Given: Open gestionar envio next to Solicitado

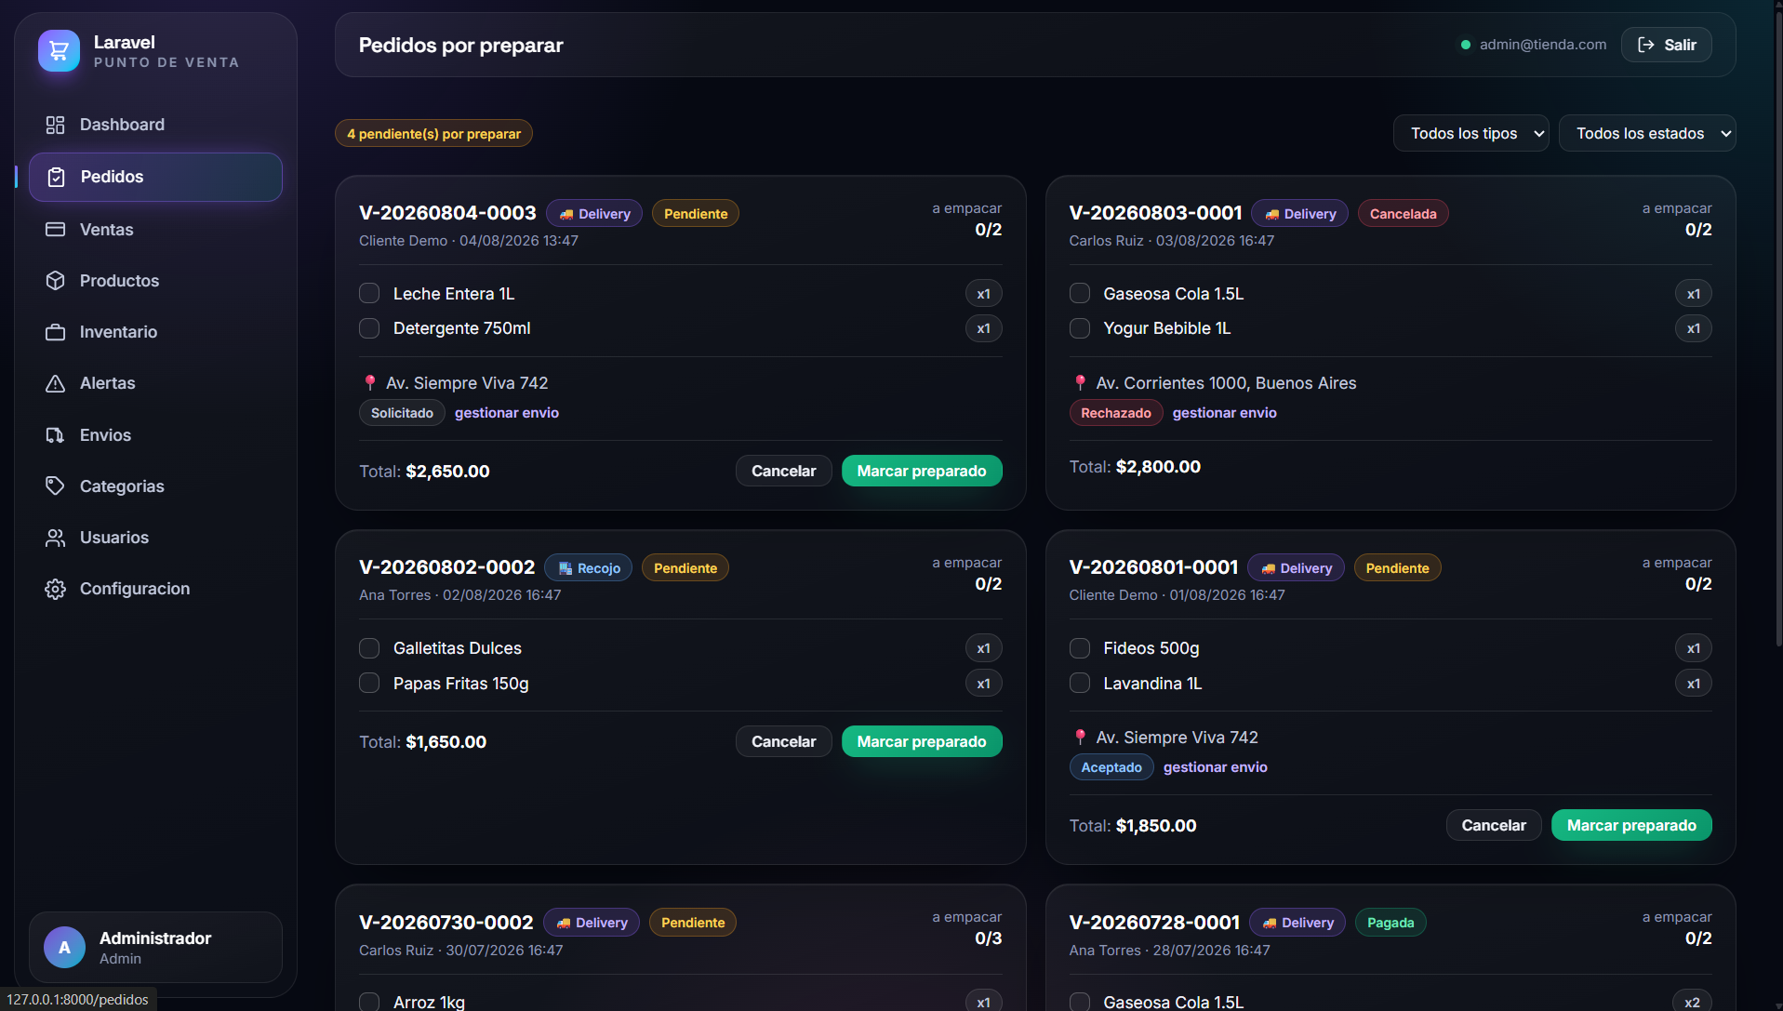Looking at the screenshot, I should click(x=507, y=413).
